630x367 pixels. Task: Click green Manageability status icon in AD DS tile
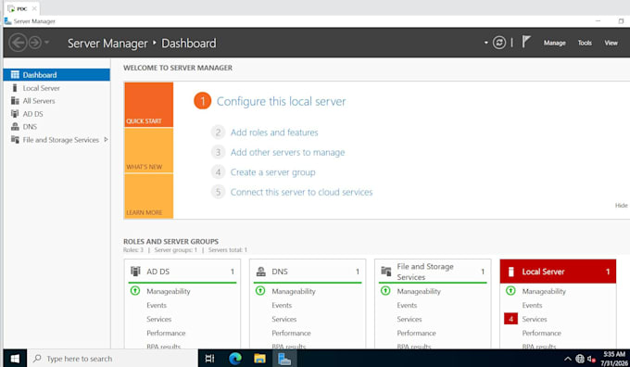pyautogui.click(x=135, y=290)
